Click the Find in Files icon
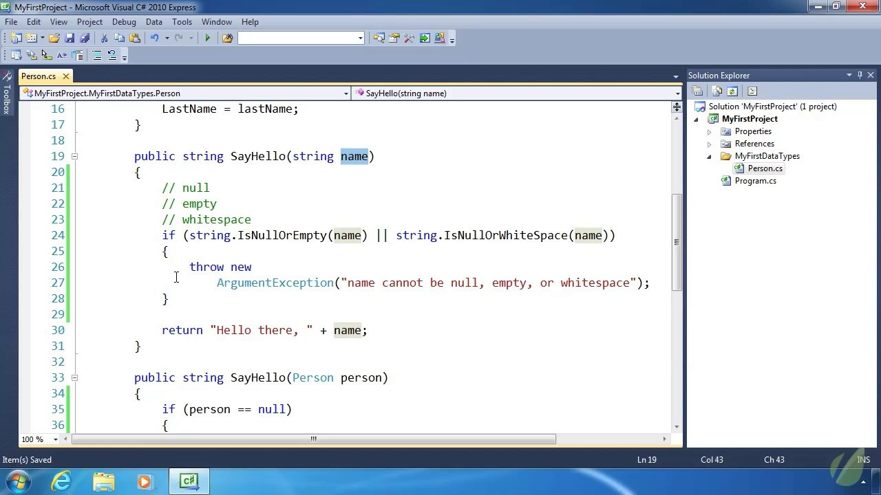The image size is (881, 495). 227,38
